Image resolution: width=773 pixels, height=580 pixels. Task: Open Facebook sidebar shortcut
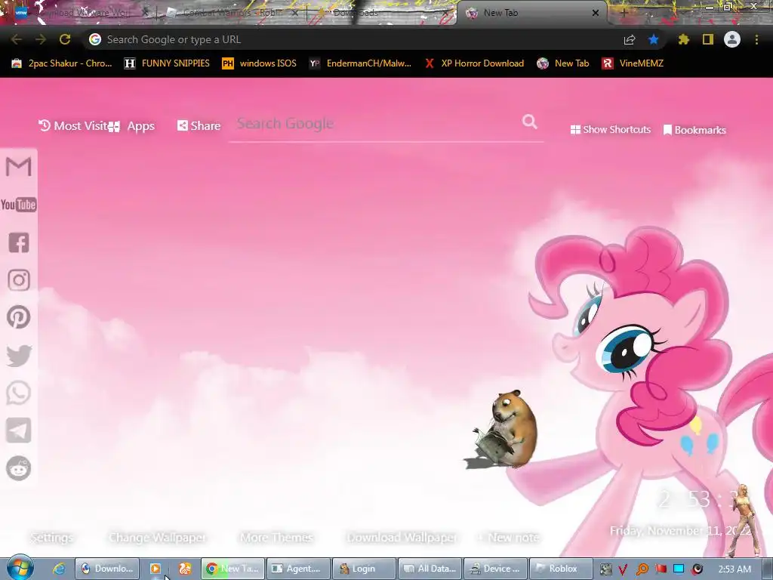(19, 242)
